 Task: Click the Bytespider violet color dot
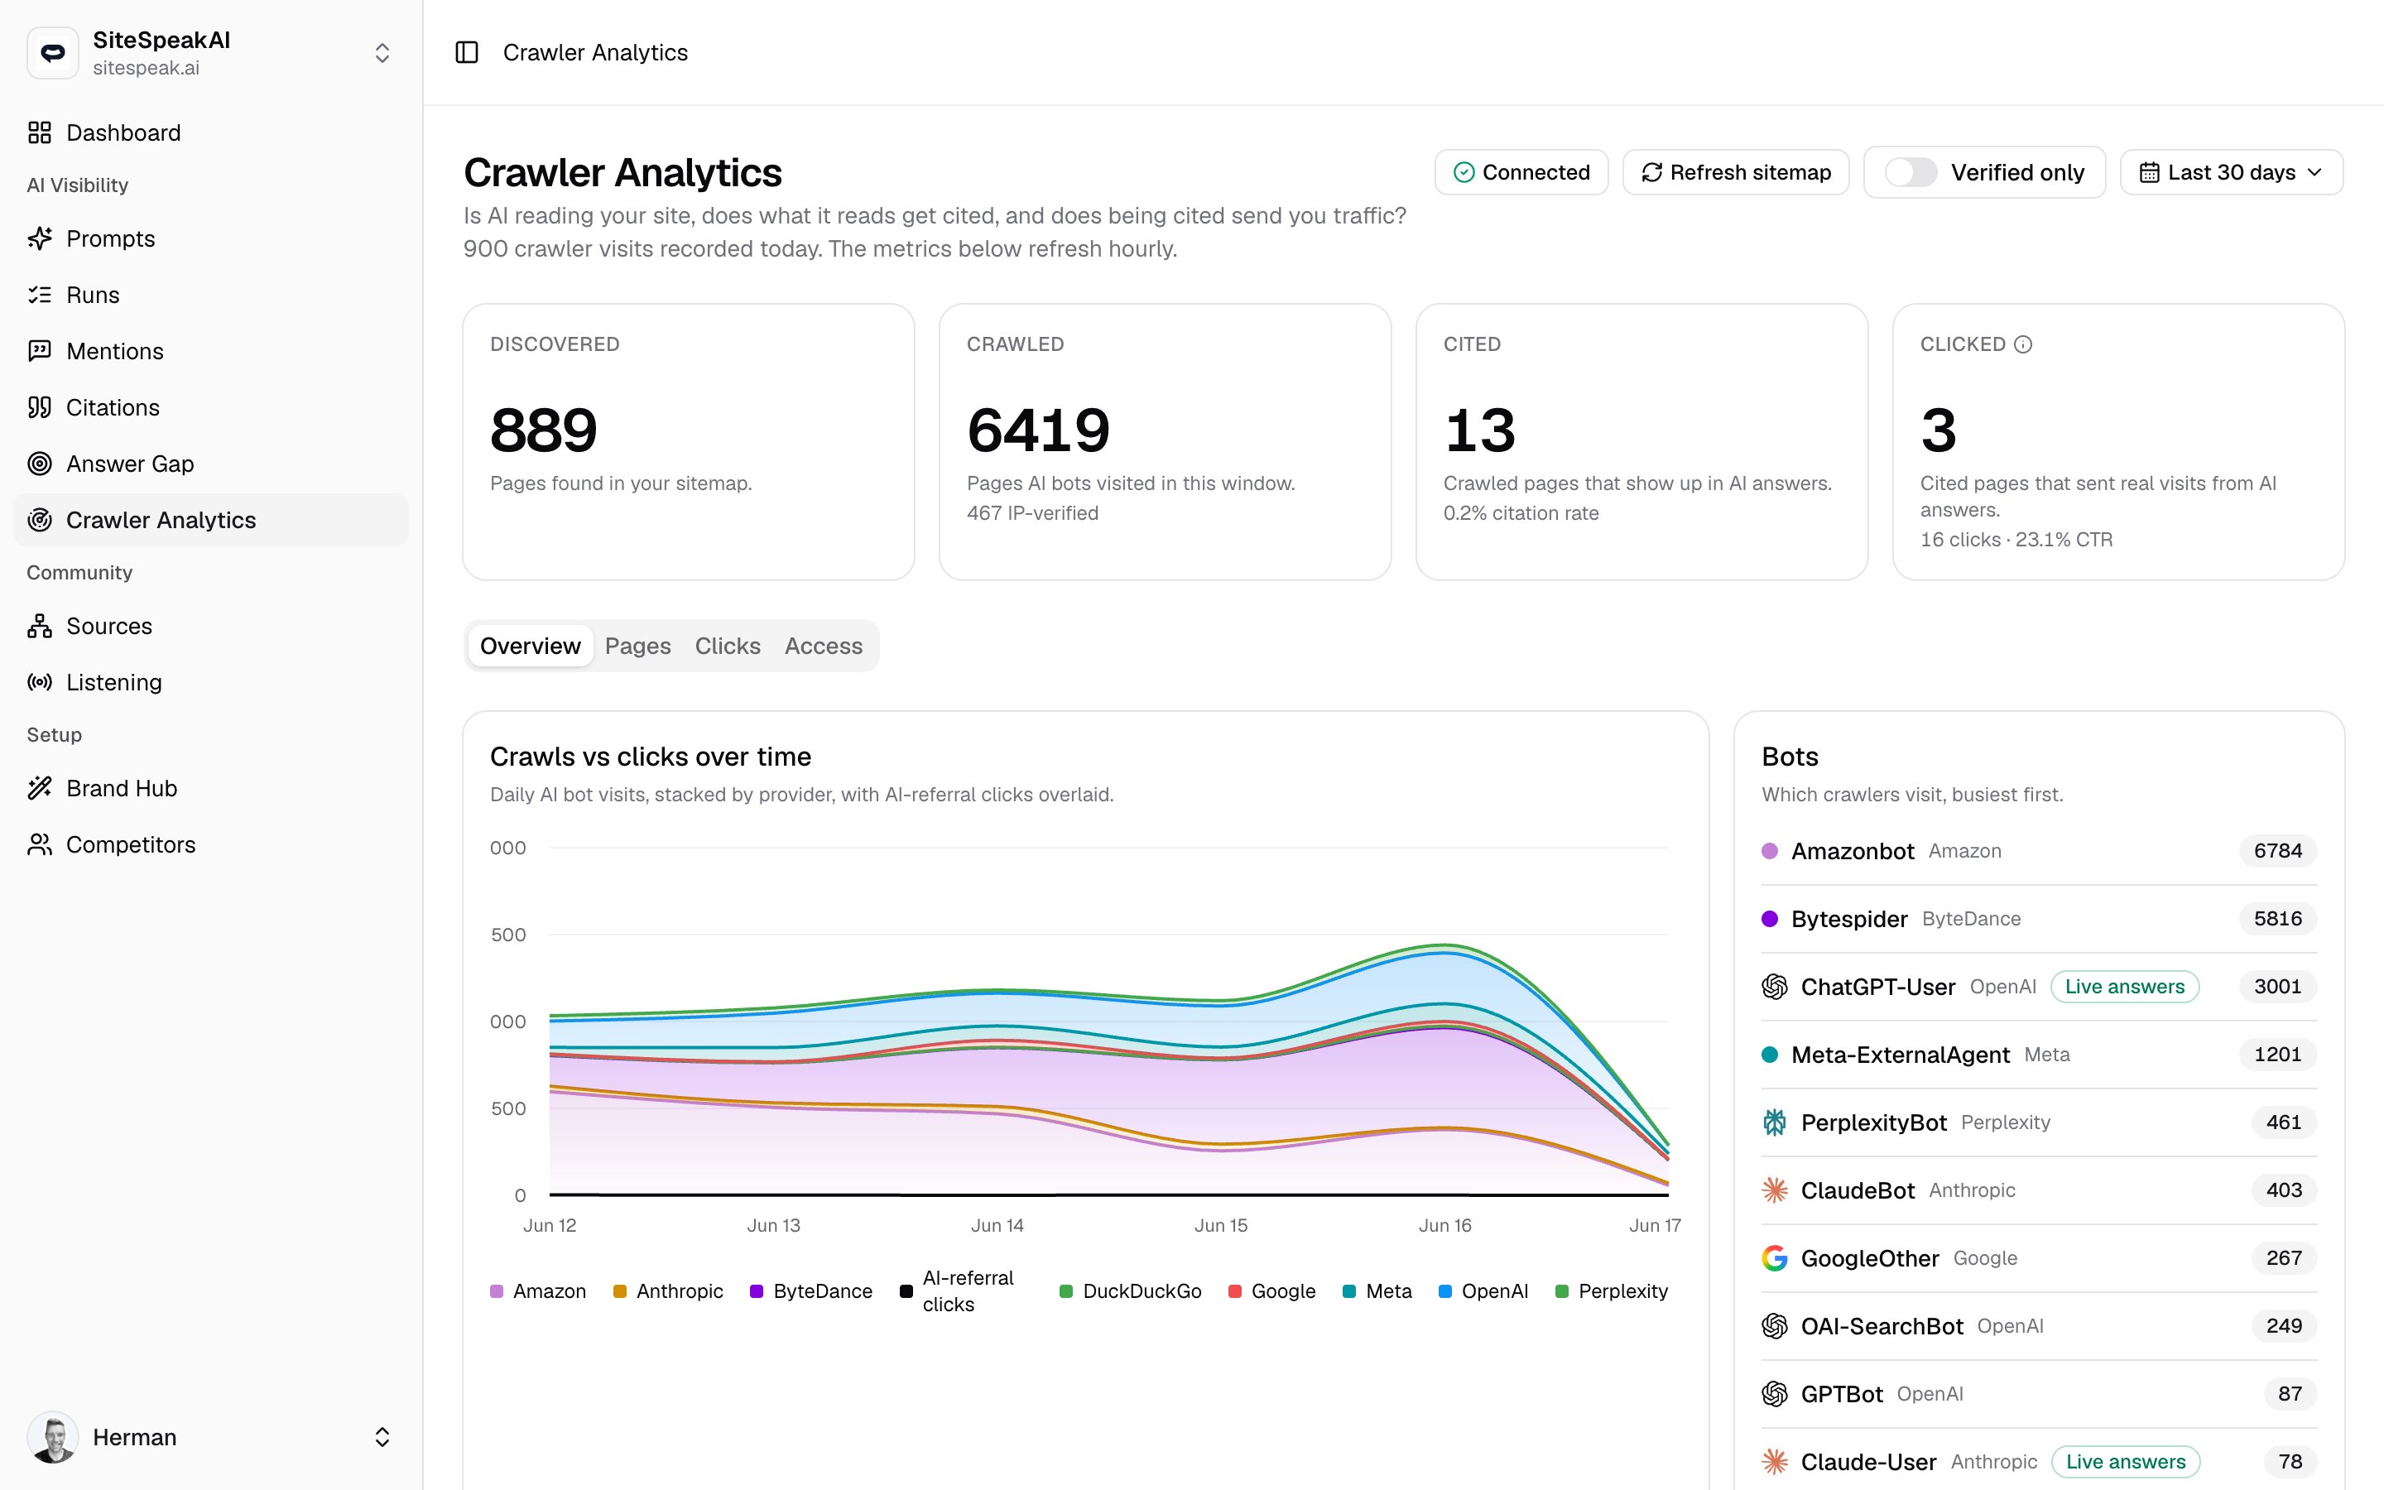coord(1769,919)
